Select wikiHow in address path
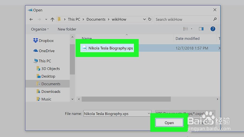Image resolution: width=244 pixels, height=137 pixels. pos(119,19)
